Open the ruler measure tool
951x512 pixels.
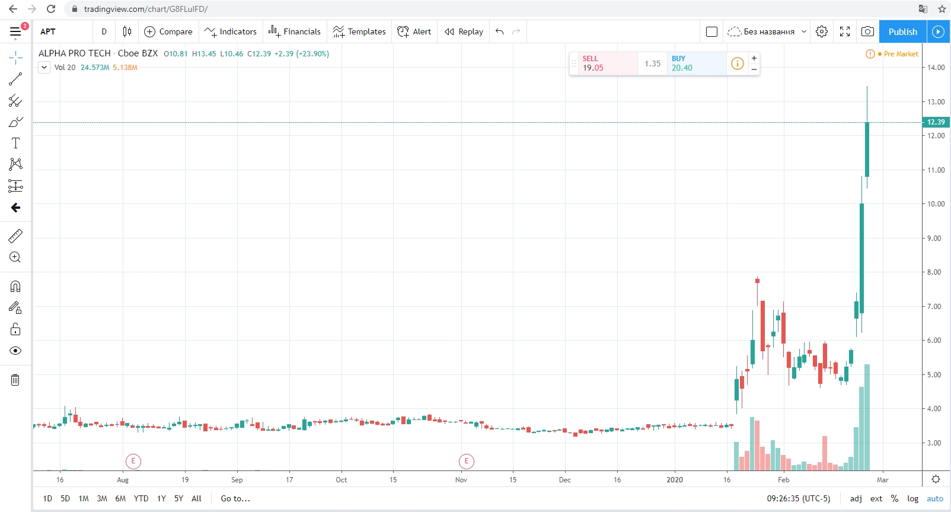(x=15, y=236)
